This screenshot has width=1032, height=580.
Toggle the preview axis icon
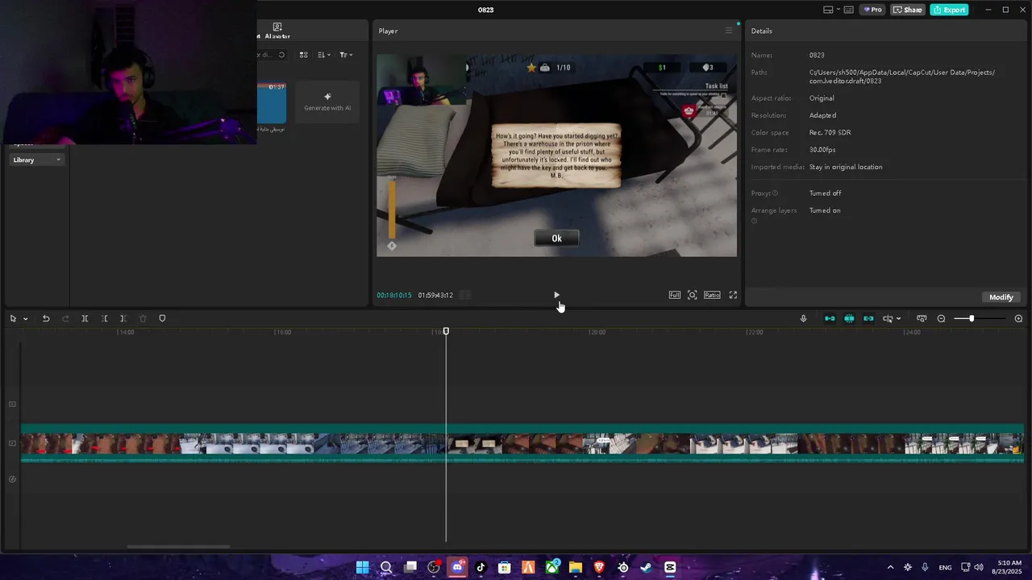pos(888,318)
